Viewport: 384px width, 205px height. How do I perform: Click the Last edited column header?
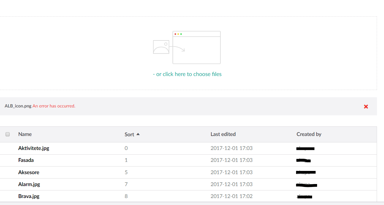point(223,134)
